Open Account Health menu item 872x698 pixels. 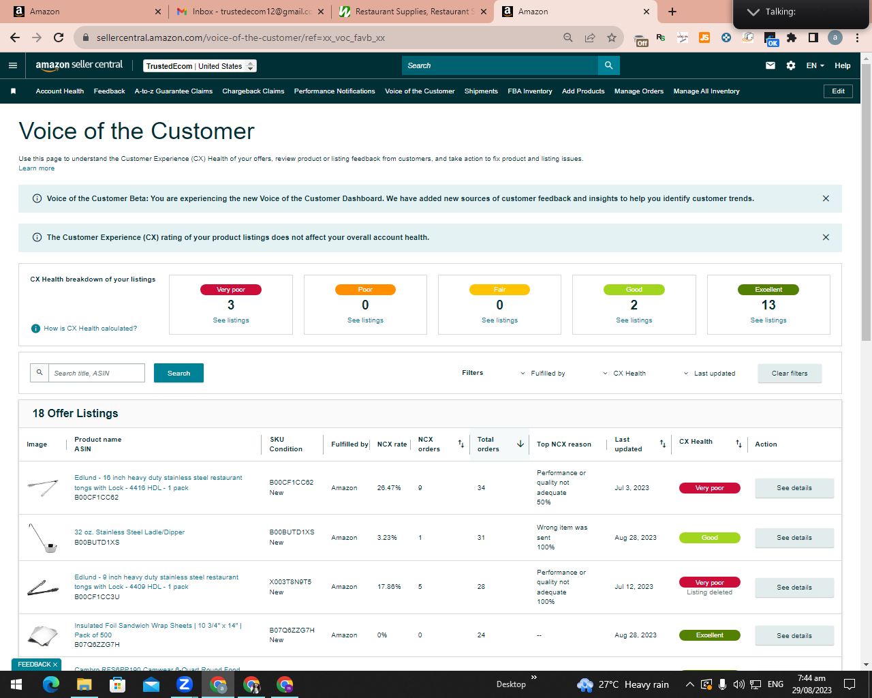60,91
